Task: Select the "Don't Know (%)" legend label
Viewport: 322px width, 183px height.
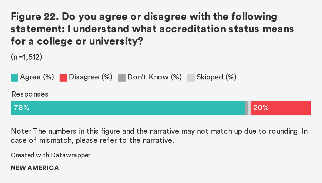Action: click(x=154, y=77)
